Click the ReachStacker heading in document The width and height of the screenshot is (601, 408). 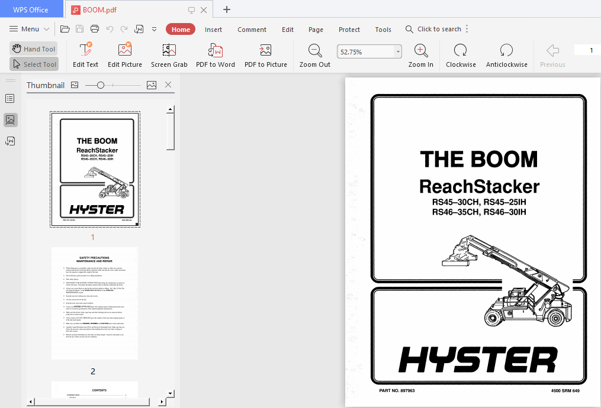(479, 186)
